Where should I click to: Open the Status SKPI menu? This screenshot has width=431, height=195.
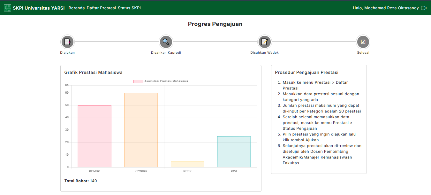(x=129, y=8)
